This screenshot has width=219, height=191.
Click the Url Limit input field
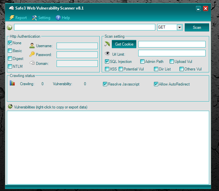tap(172, 53)
